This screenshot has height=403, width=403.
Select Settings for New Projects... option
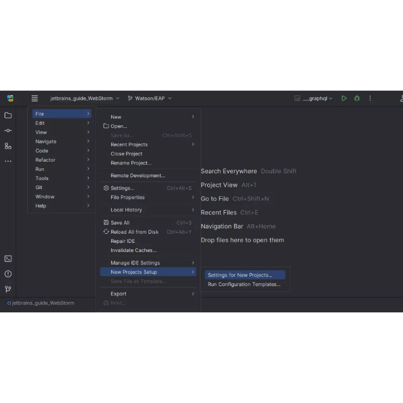[240, 275]
